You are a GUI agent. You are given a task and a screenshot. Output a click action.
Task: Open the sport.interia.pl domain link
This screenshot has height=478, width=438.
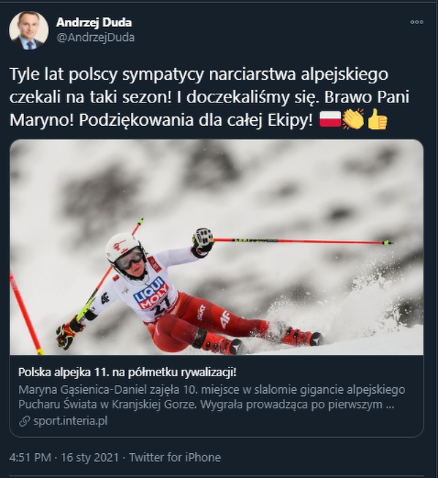[x=70, y=421]
